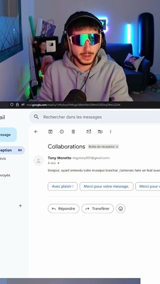
Task: Click sender name Tony Moretto
Action: point(60,158)
